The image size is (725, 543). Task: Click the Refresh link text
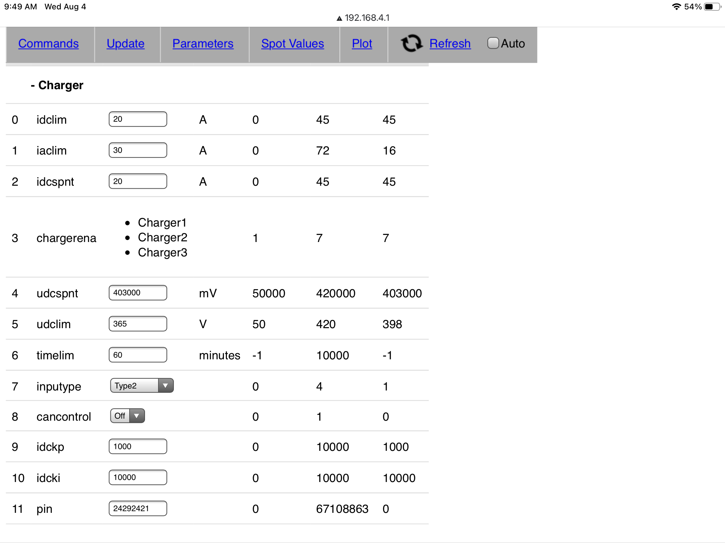450,44
